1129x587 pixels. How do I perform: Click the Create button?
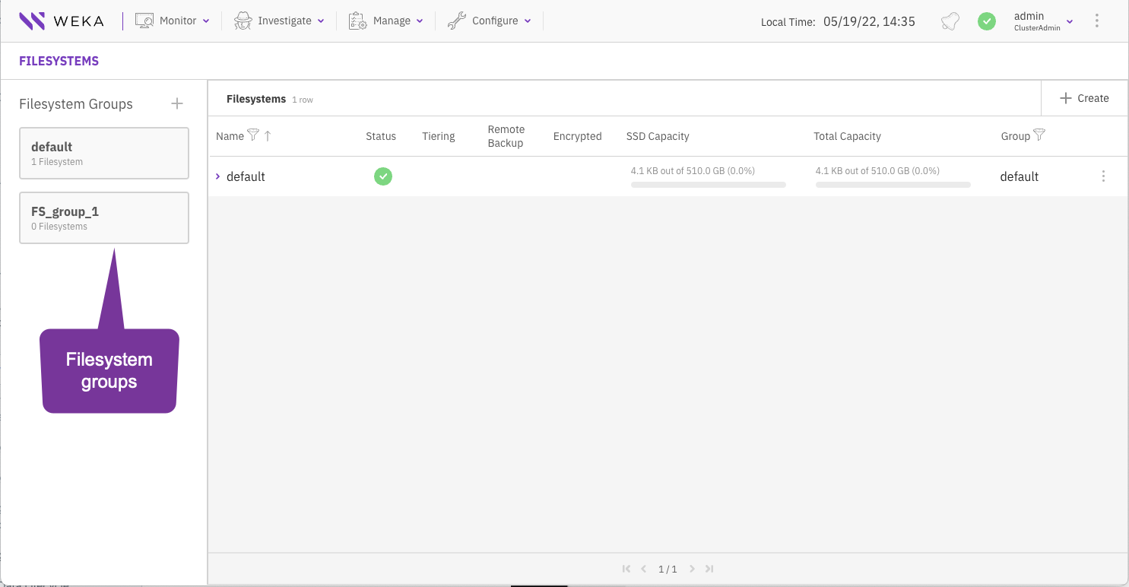click(x=1083, y=97)
